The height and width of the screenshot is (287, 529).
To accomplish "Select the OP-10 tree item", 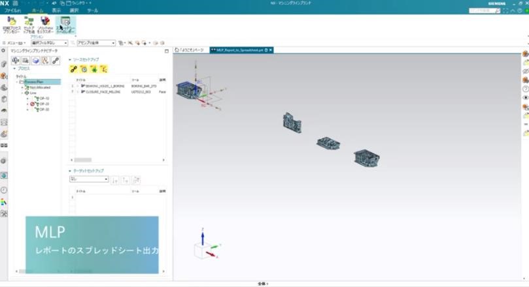I will pos(44,98).
